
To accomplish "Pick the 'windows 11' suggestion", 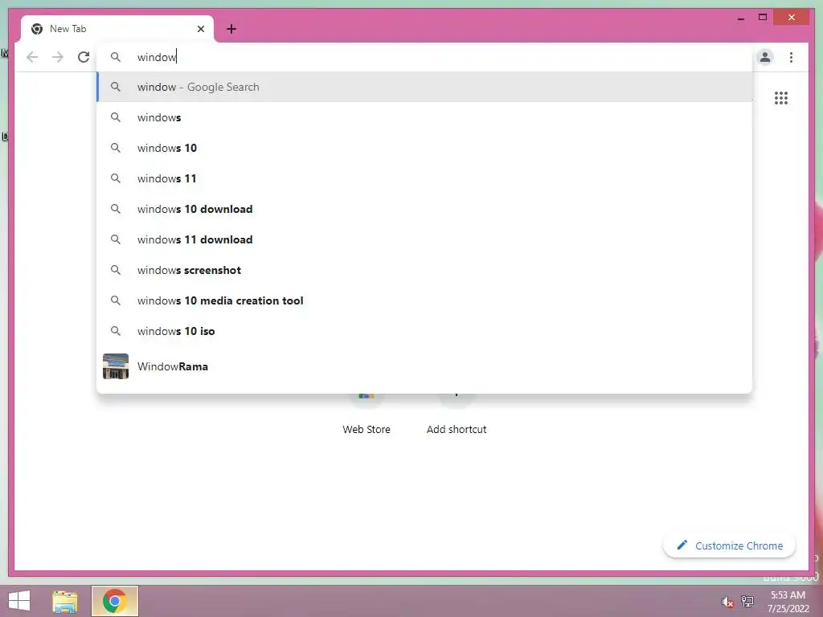I will click(x=424, y=178).
